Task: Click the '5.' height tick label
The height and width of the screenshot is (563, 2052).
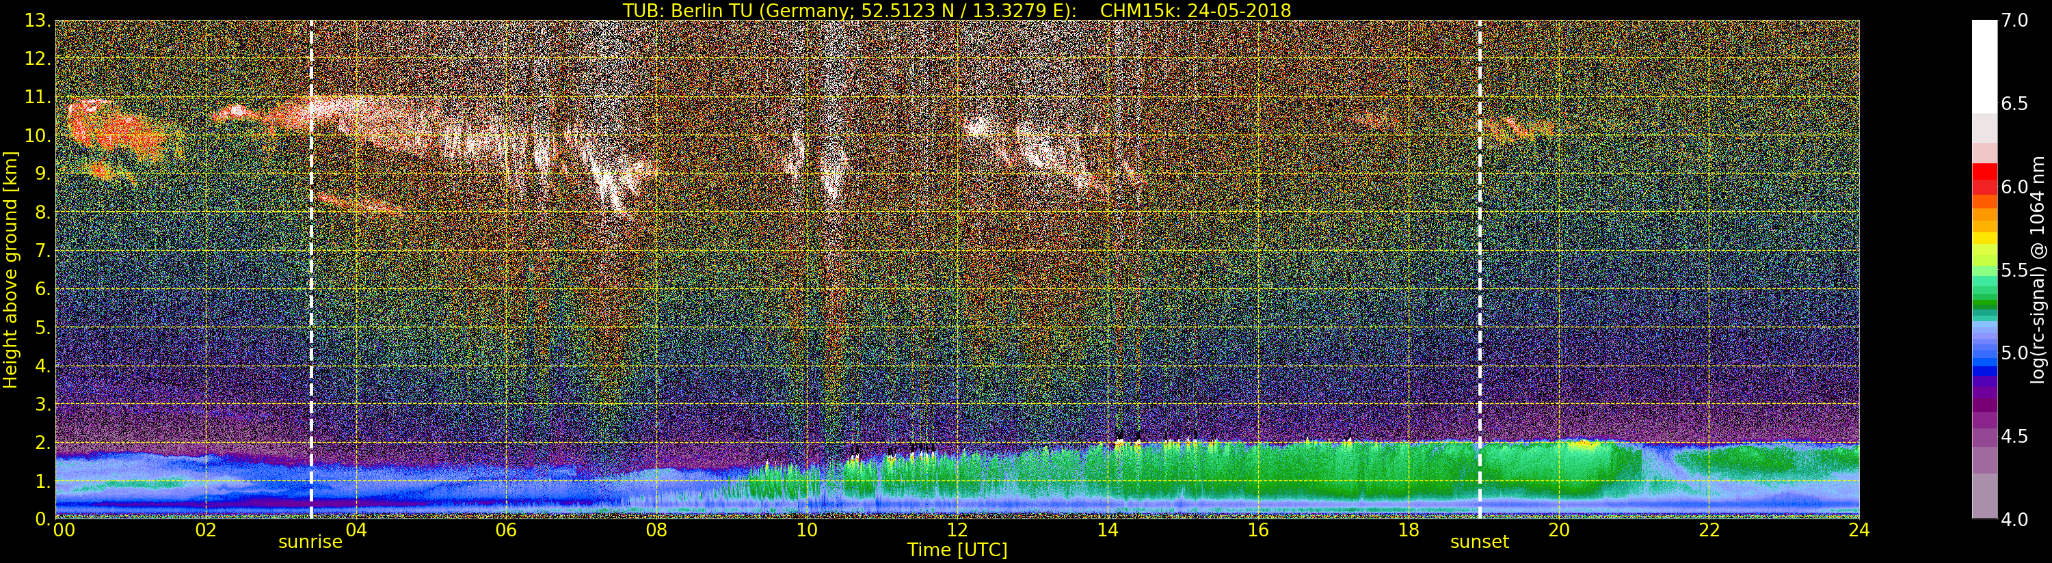Action: pos(43,327)
